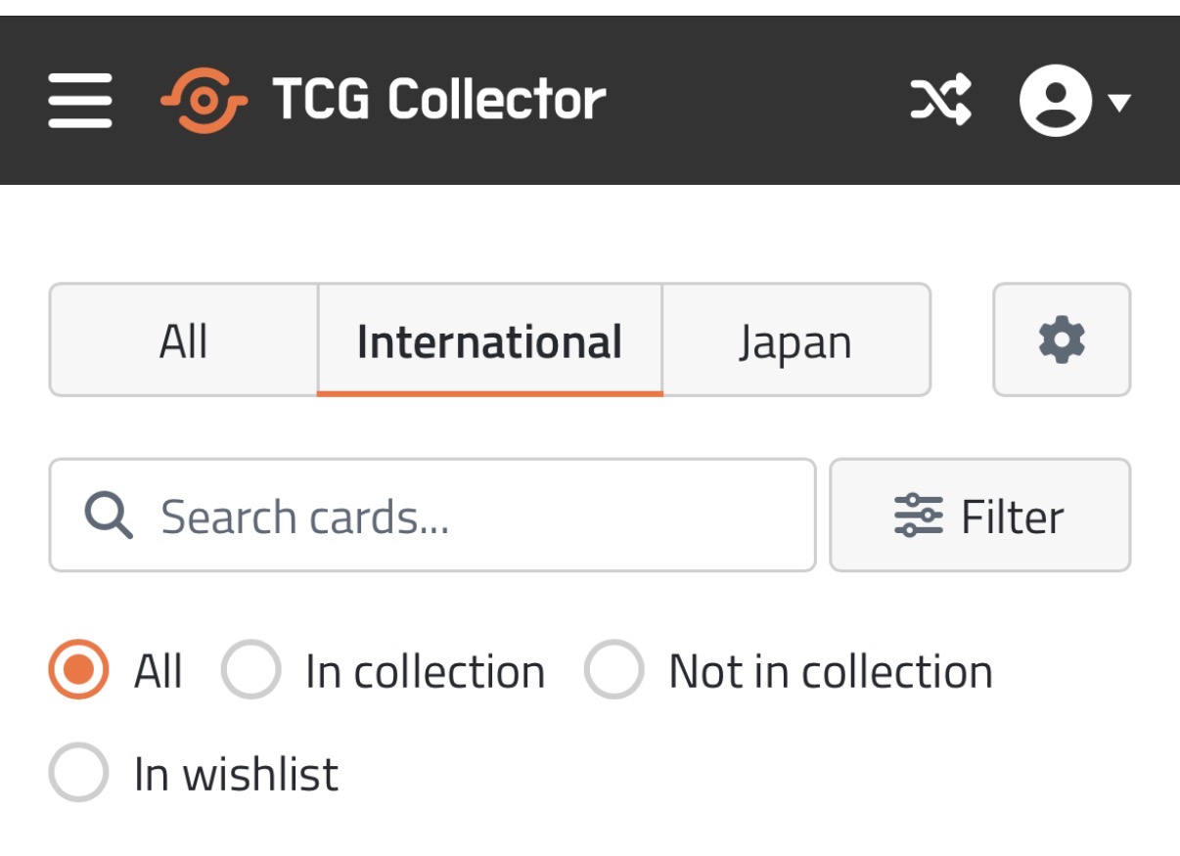Select the International tab
Viewport: 1180px width, 856px height.
tap(489, 340)
